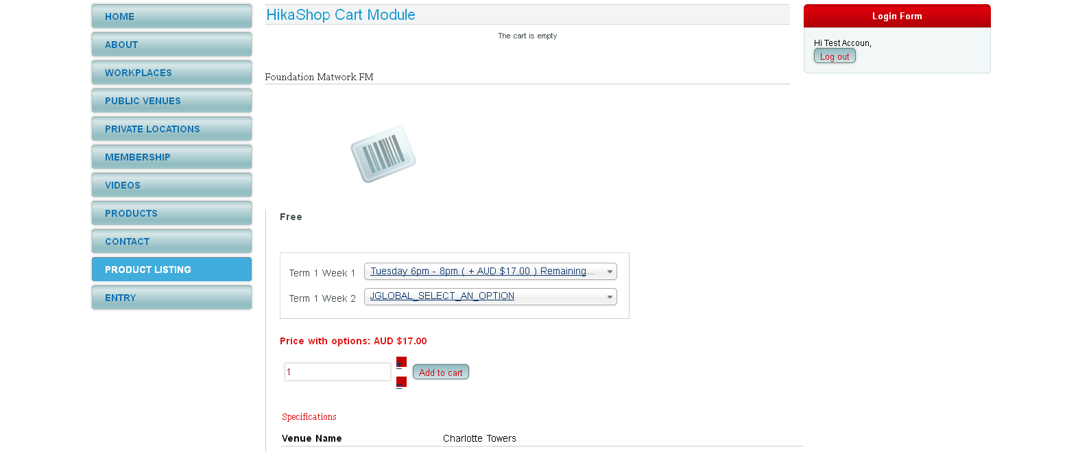Navigate to the Workplaces menu item
This screenshot has height=452, width=1078.
(171, 73)
